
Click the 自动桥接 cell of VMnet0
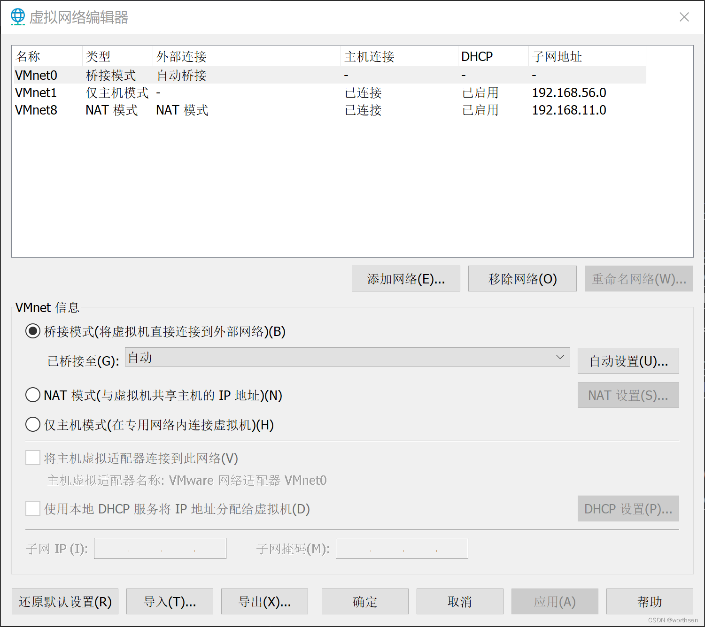[x=182, y=75]
